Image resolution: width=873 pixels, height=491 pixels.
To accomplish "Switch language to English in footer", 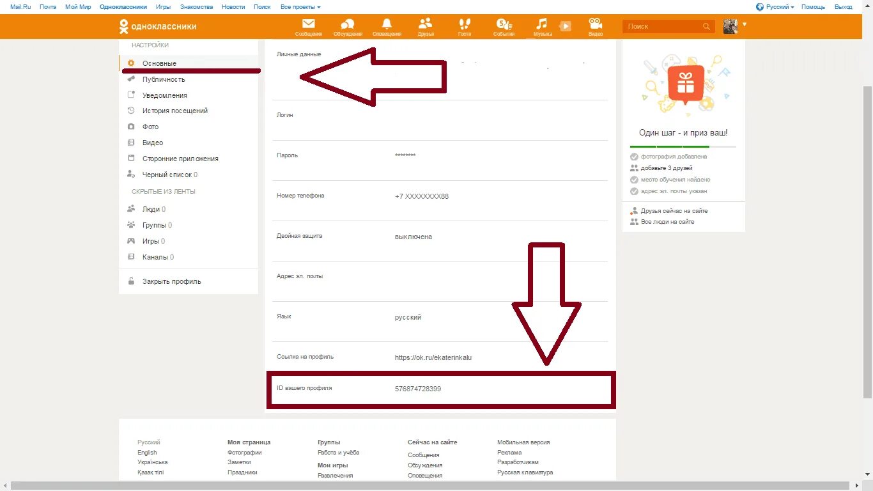I will click(x=147, y=453).
